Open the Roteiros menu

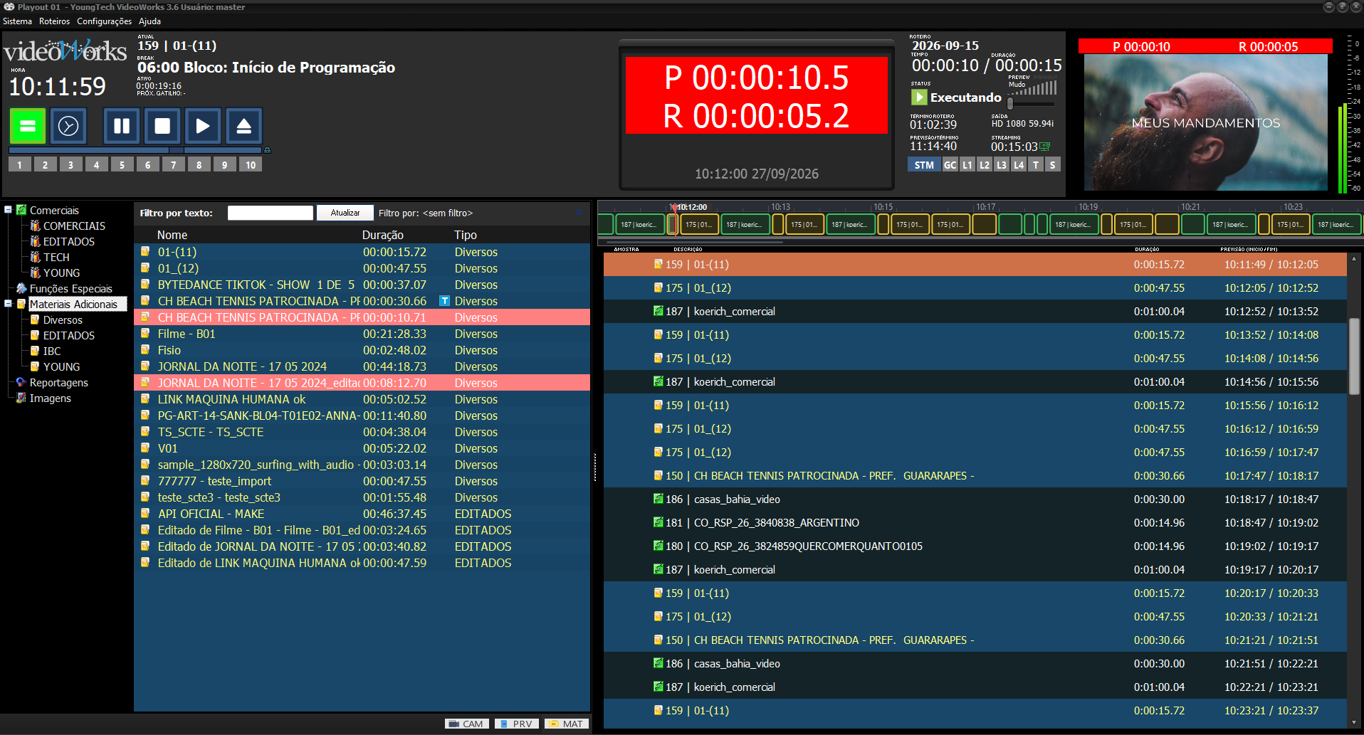click(54, 21)
